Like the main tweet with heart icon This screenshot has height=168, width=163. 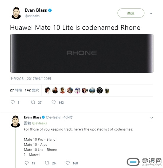54,102
